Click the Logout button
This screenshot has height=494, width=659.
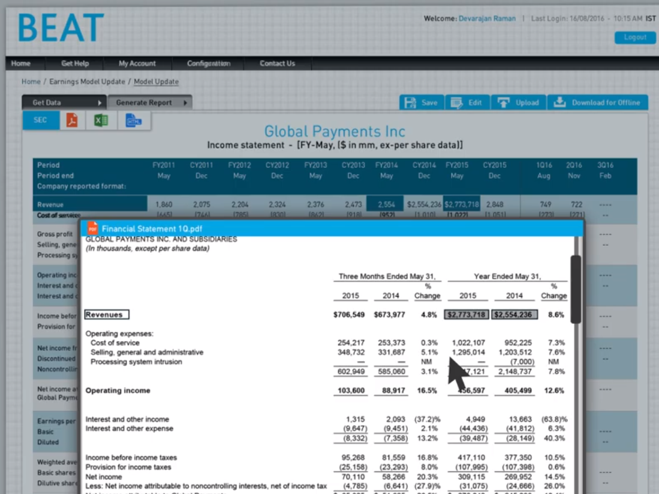(x=634, y=37)
